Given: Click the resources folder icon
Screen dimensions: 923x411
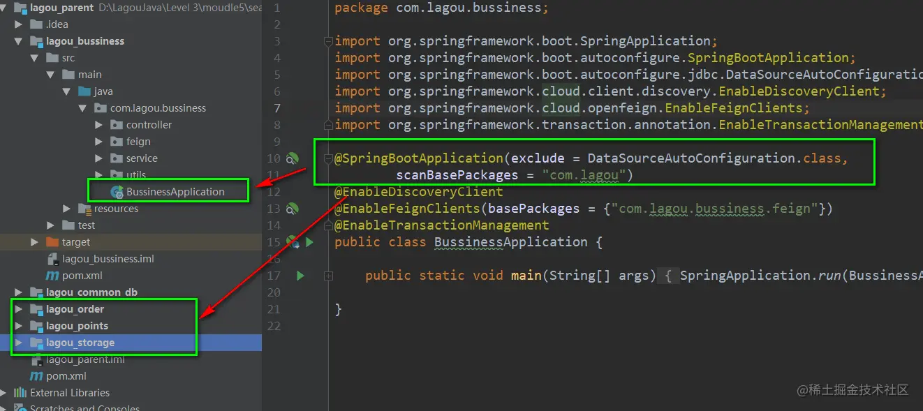Looking at the screenshot, I should 84,209.
